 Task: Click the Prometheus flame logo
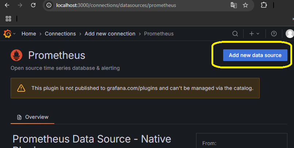pos(16,56)
